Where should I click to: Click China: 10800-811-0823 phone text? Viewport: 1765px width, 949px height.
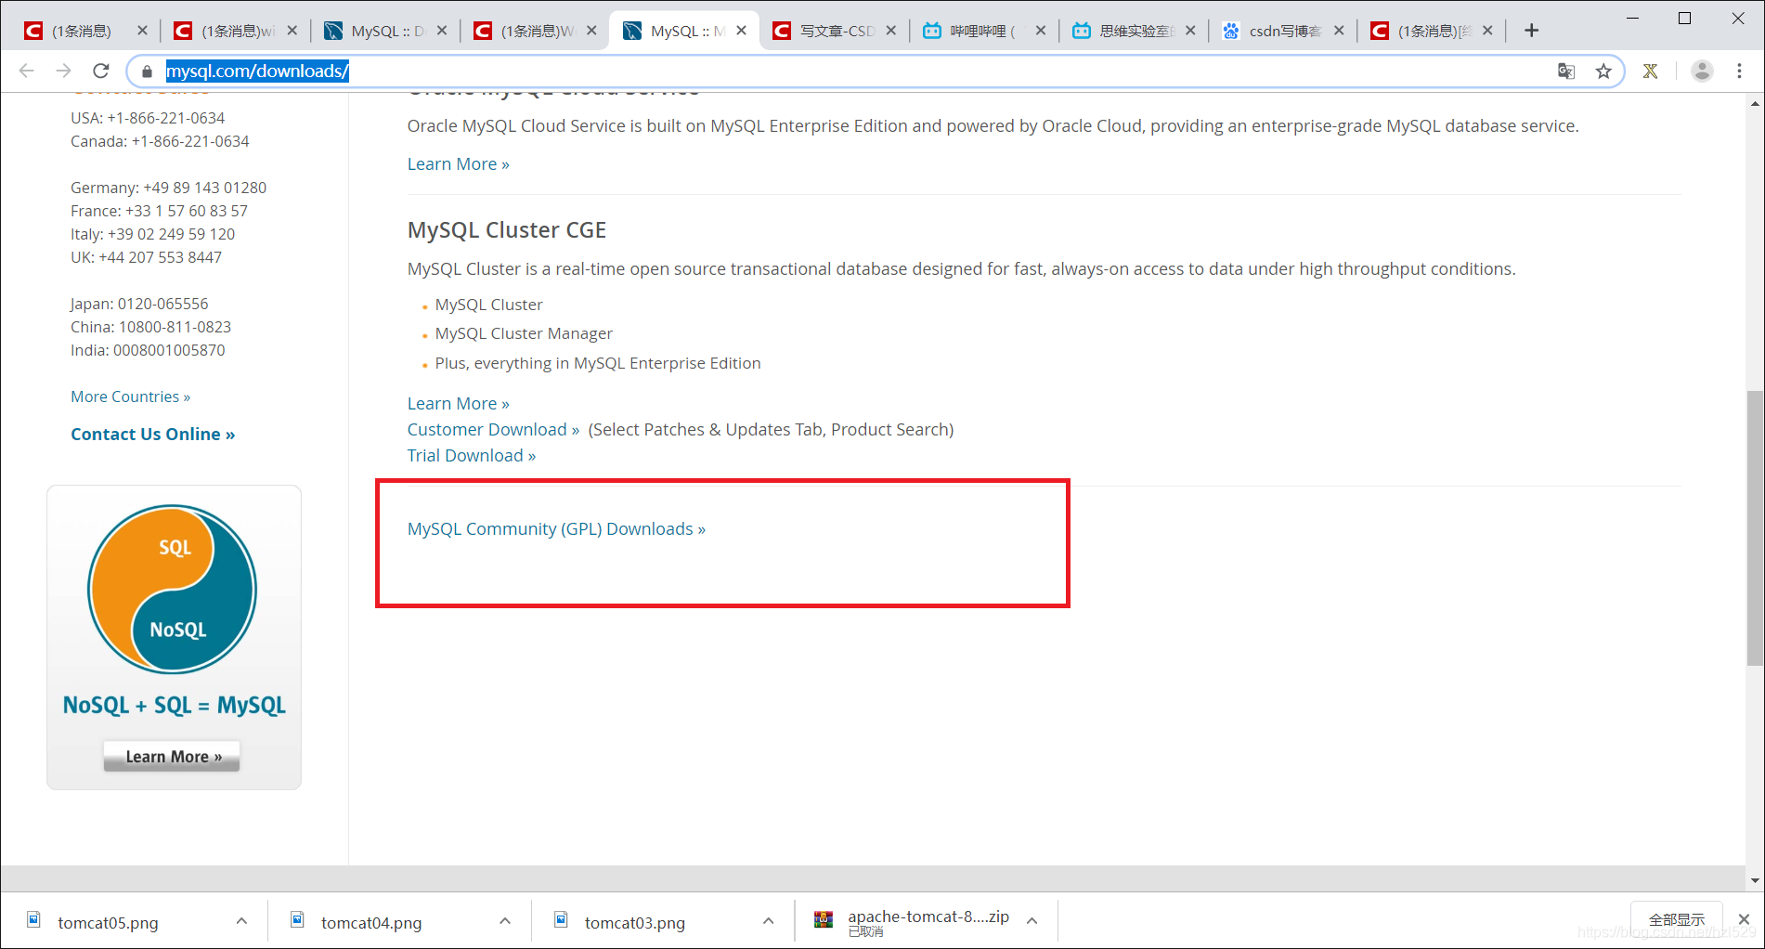click(150, 327)
